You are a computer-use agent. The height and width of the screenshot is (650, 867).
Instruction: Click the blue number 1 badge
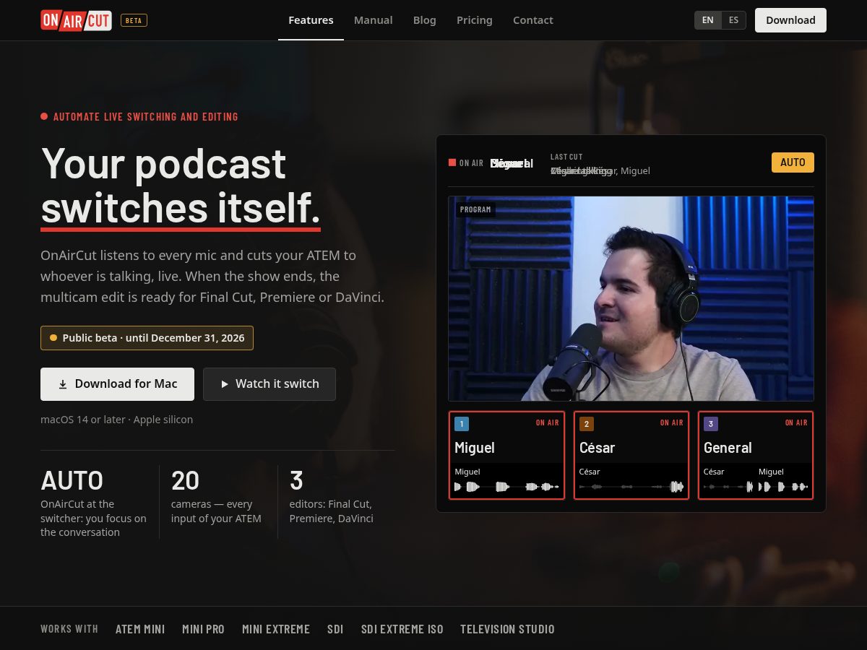[x=462, y=424]
